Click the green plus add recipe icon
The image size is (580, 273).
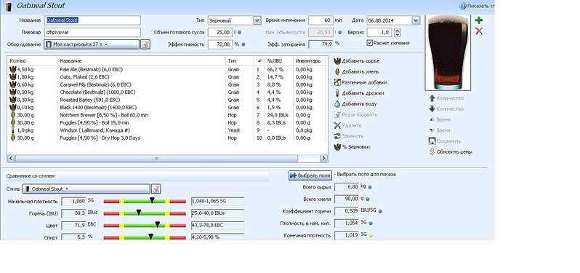click(x=479, y=20)
